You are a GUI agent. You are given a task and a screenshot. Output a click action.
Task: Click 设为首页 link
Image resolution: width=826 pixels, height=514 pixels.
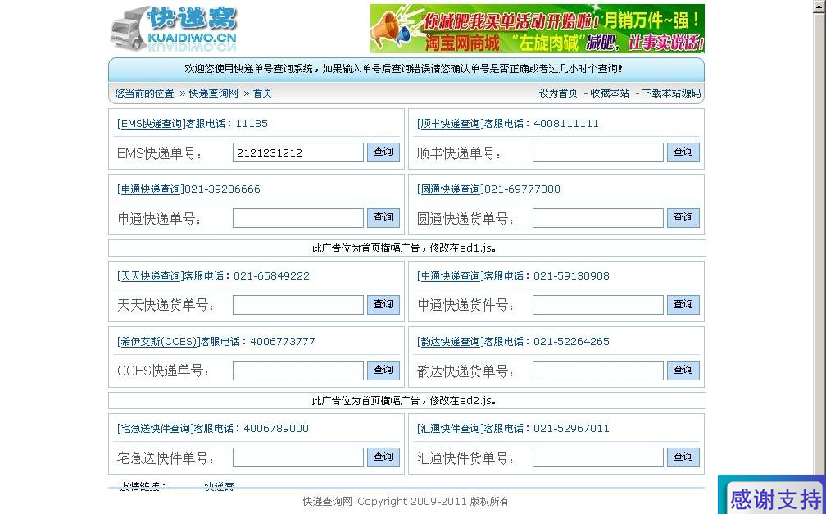point(558,93)
